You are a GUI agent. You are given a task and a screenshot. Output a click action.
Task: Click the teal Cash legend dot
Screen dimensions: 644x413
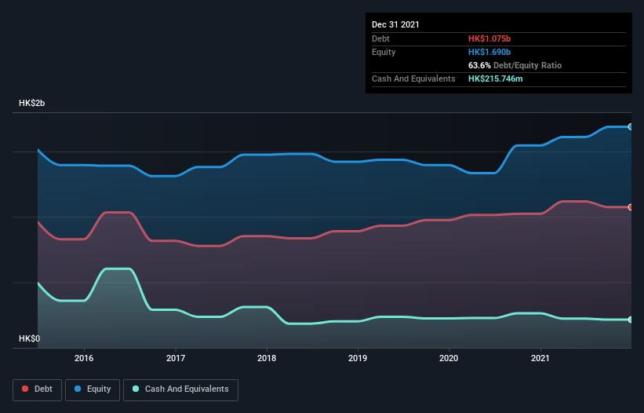pyautogui.click(x=136, y=389)
